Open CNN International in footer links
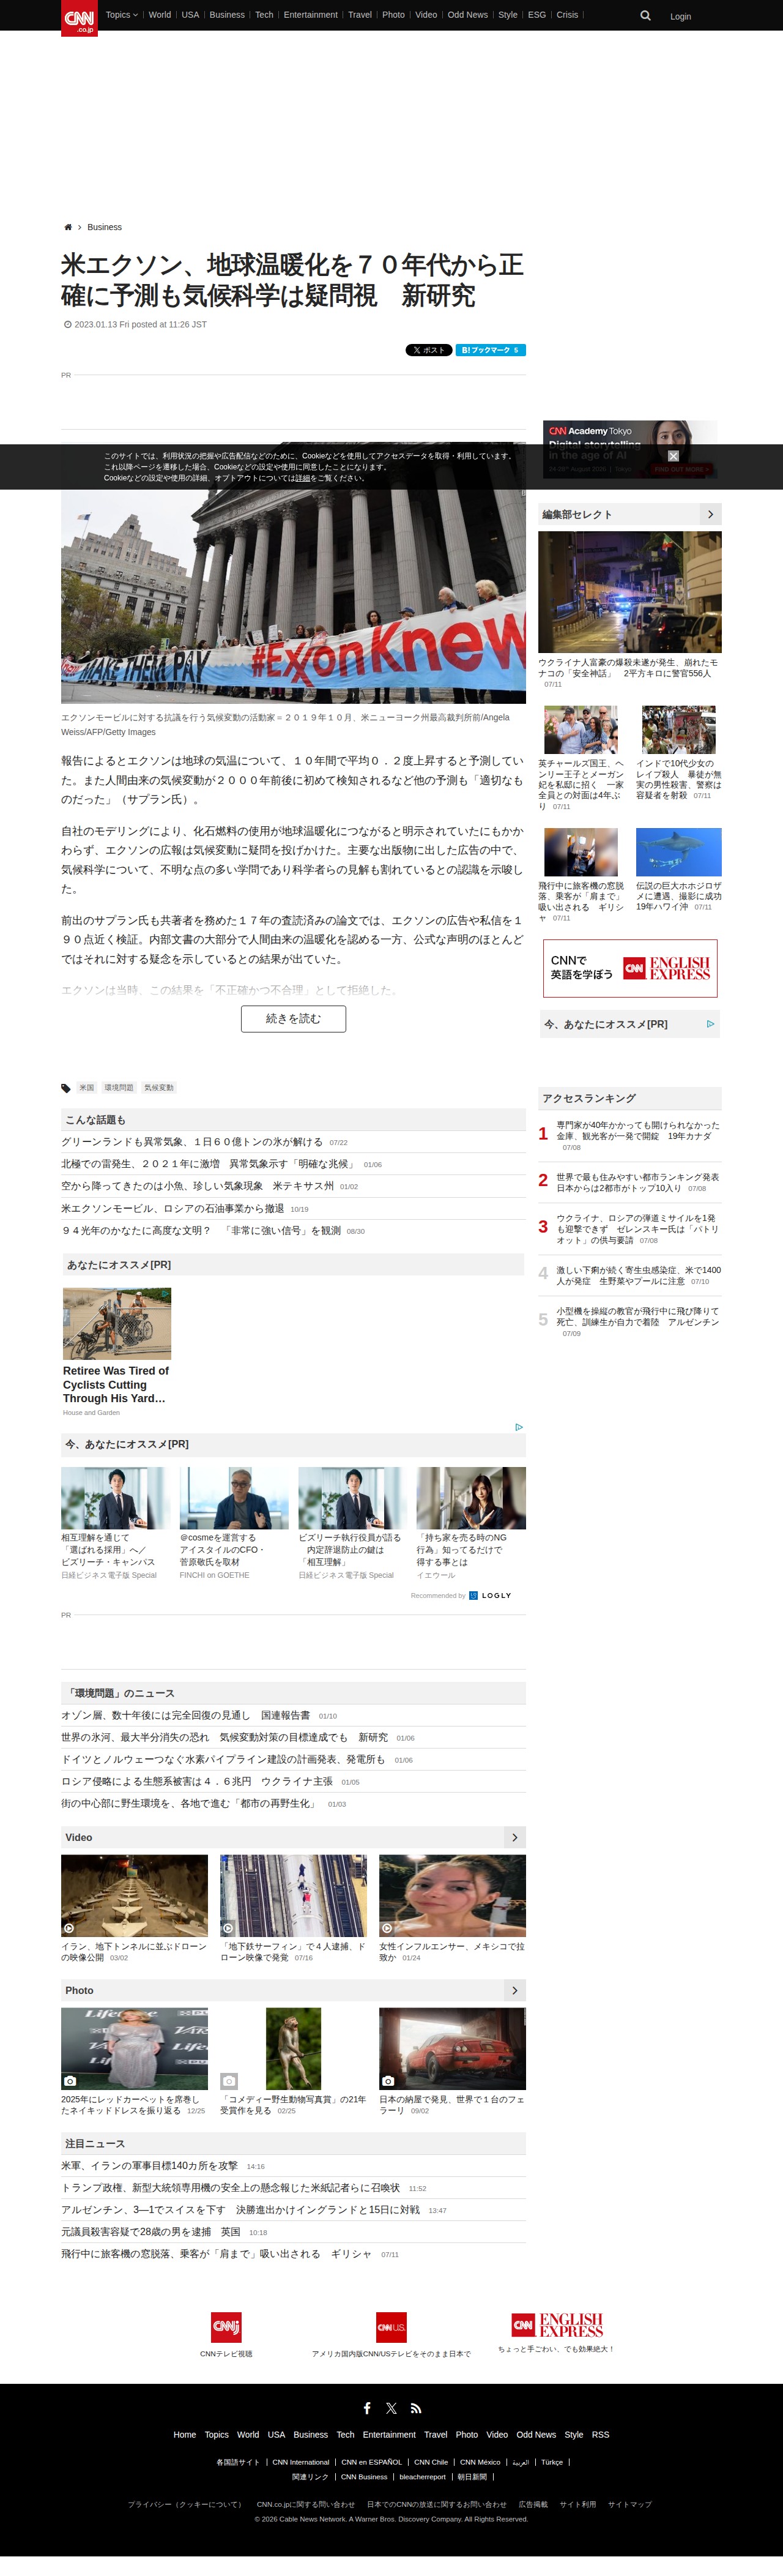 click(301, 2463)
